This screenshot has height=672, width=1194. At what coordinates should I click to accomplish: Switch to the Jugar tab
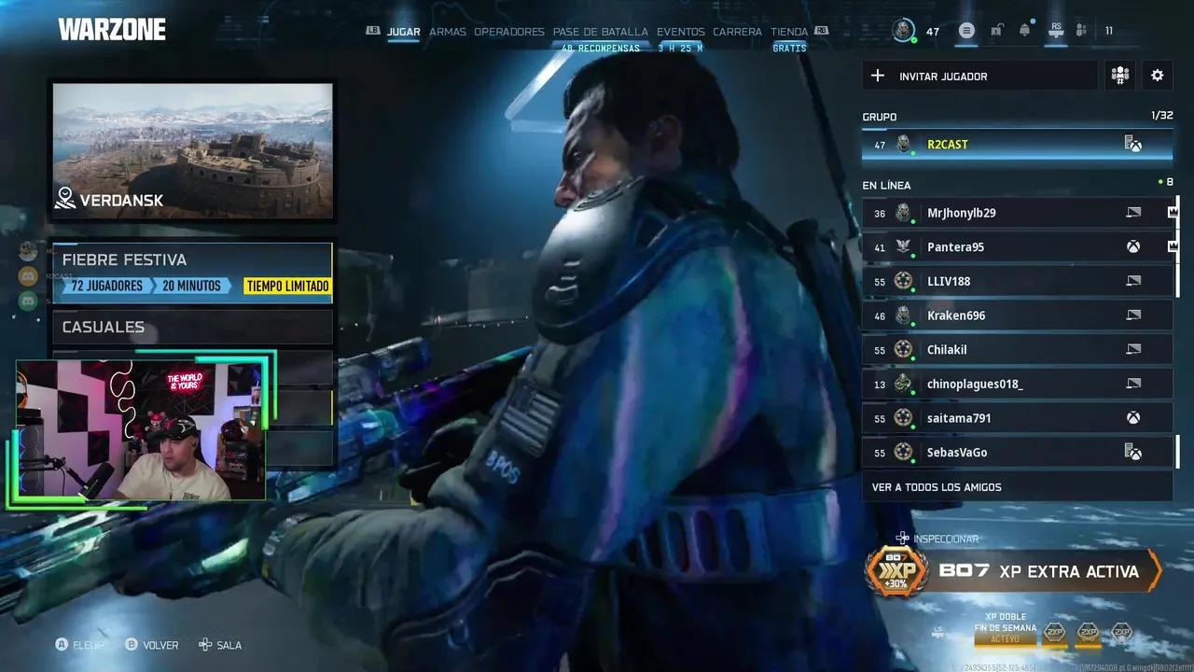pos(404,32)
